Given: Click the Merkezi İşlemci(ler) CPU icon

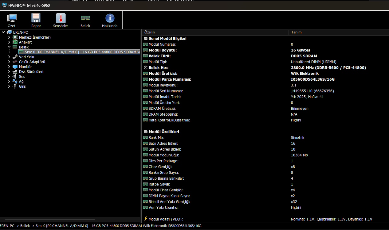Looking at the screenshot, I should pos(15,37).
